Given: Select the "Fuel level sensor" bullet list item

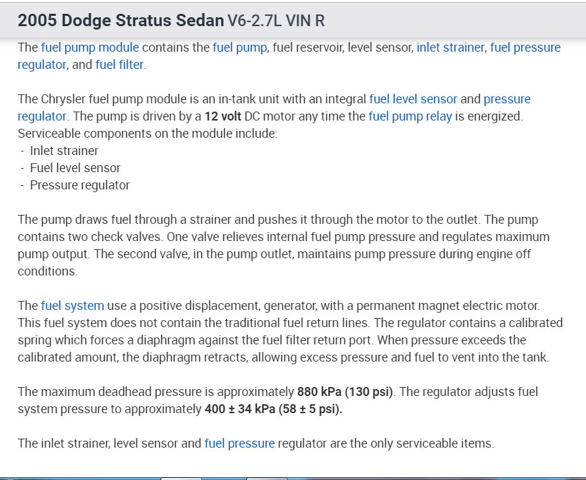Looking at the screenshot, I should tap(75, 168).
